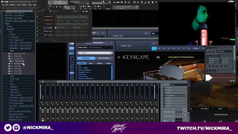Image resolution: width=238 pixels, height=134 pixels.
Task: Open the Directory dropdown in Patch Browser
Action: pos(95,48)
